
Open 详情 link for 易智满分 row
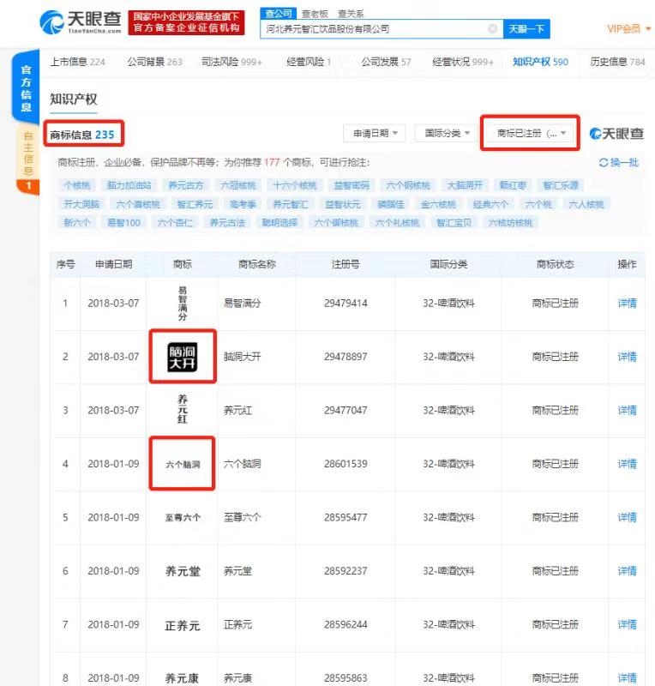point(627,304)
